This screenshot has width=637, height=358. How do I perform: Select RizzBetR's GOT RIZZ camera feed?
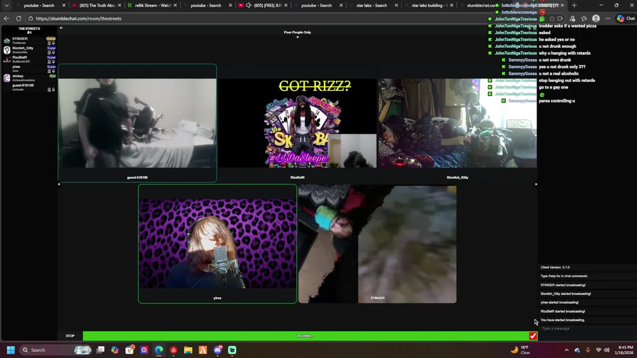pyautogui.click(x=298, y=123)
